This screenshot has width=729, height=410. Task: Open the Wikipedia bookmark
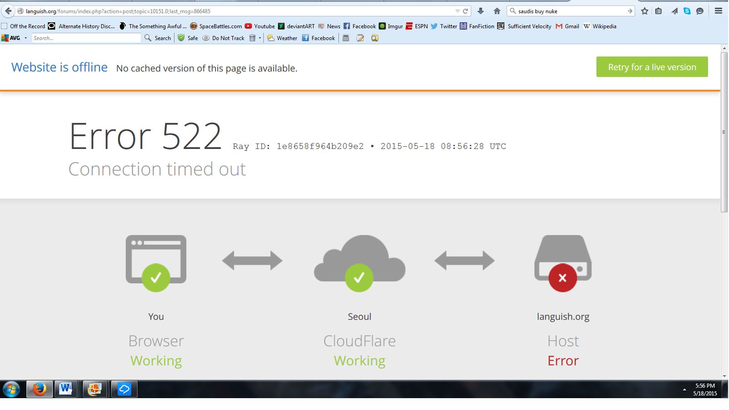click(x=600, y=26)
